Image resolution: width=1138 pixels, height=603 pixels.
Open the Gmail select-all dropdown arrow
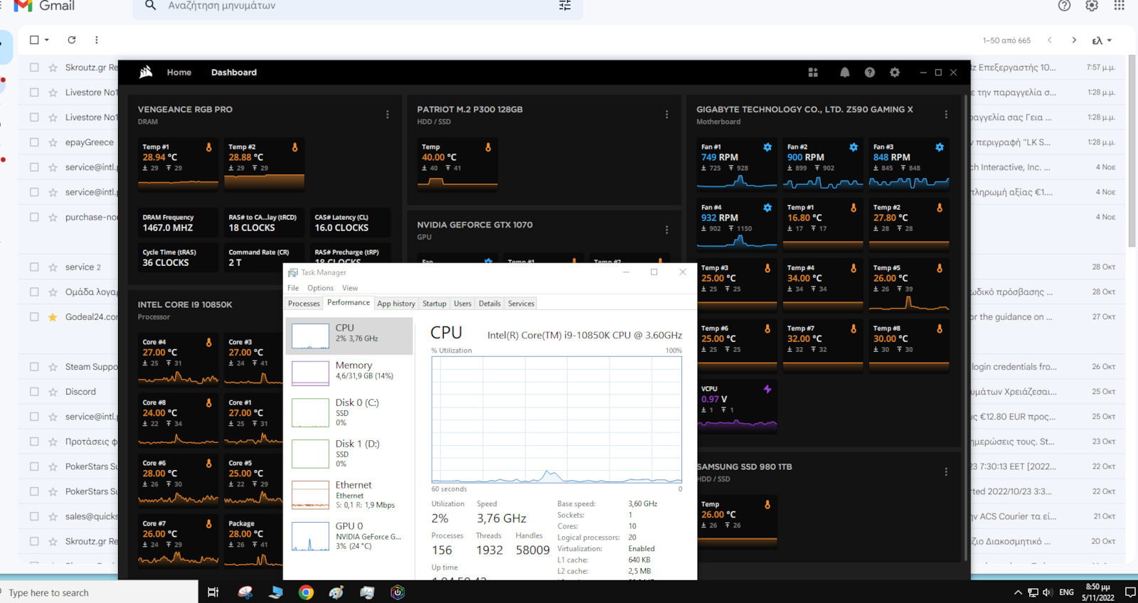(x=47, y=40)
